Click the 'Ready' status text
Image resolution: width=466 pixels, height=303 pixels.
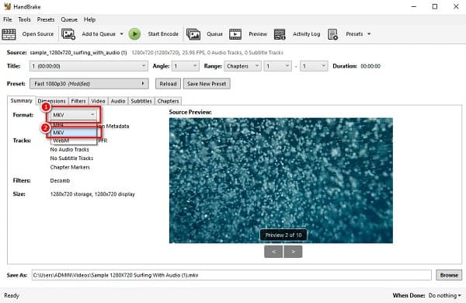pyautogui.click(x=12, y=295)
